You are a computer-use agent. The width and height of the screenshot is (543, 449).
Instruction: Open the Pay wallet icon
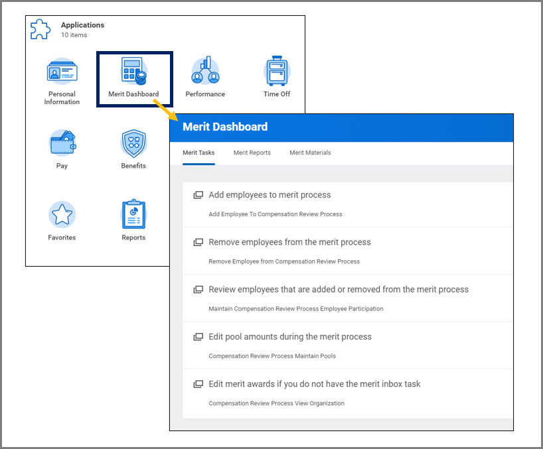[62, 143]
